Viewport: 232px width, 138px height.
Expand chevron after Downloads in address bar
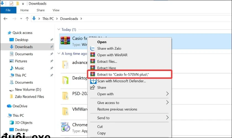pyautogui.click(x=81, y=19)
